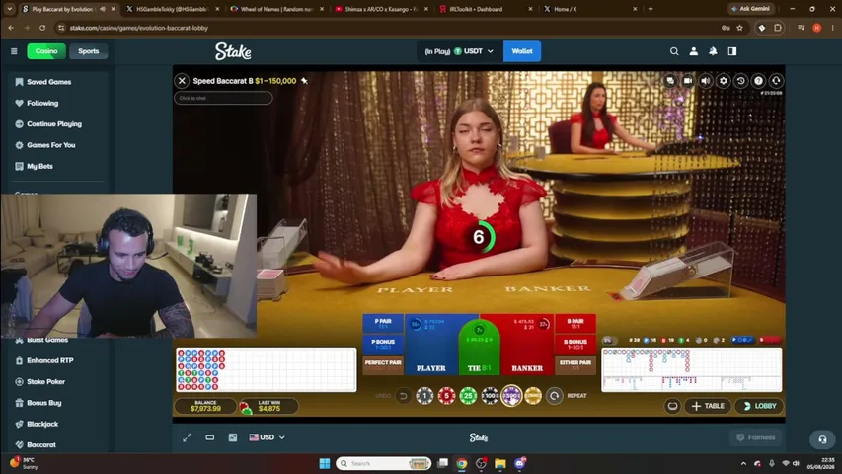Bet on P BONUS side bet
842x474 pixels.
[383, 344]
